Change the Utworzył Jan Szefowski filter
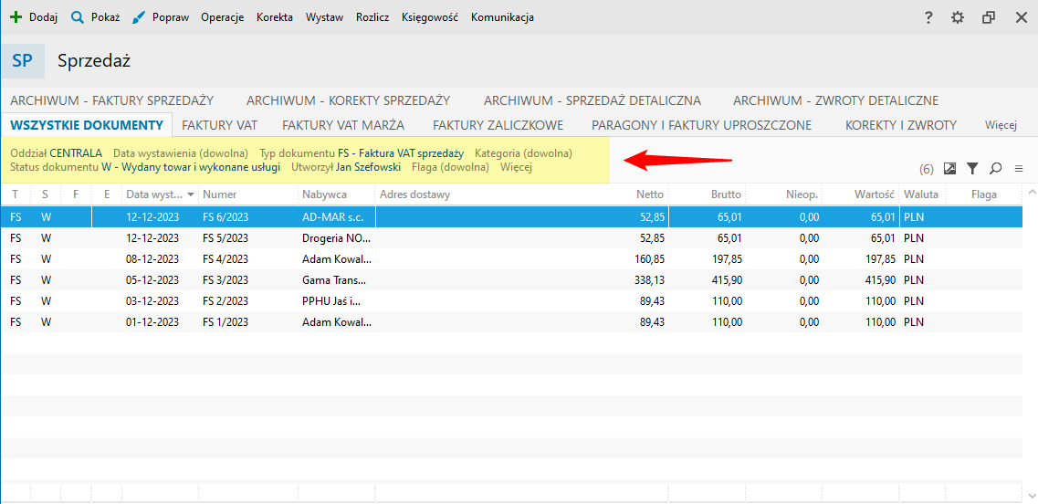1038x504 pixels. 346,167
